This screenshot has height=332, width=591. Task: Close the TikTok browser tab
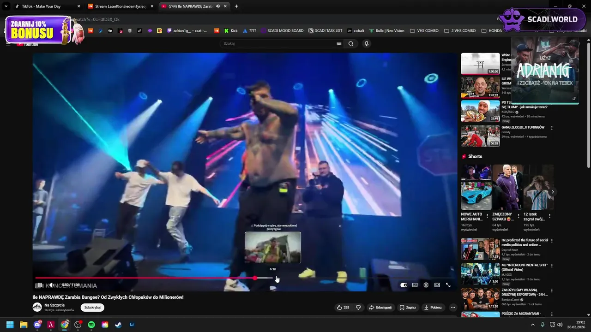[x=78, y=6]
